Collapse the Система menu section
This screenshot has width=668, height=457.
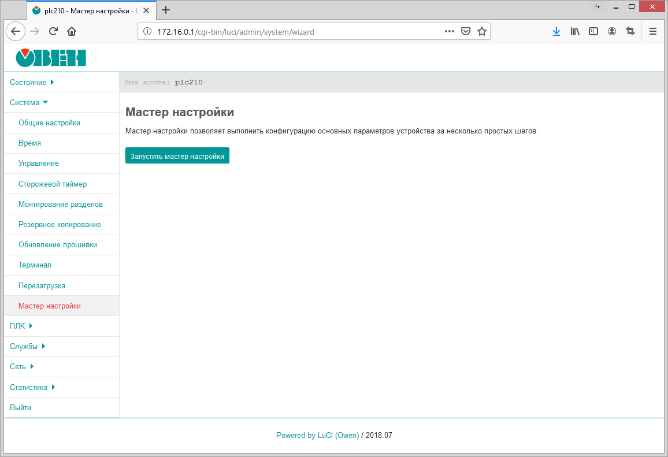point(29,103)
